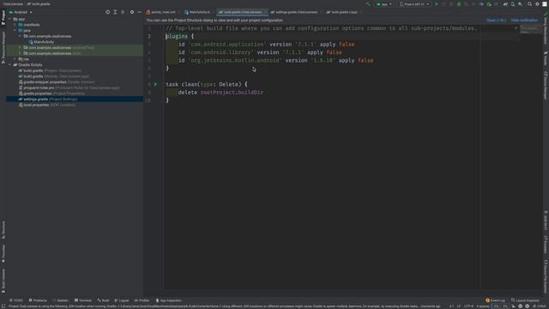Screen dimensions: 549x309
Task: Select MainActivity in the project tree
Action: (x=44, y=42)
